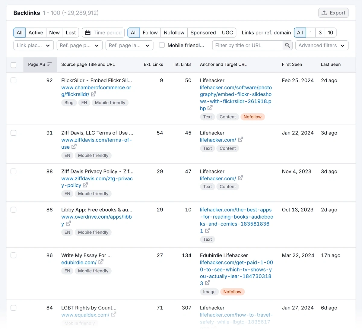Open external link icon for ziffdavis privacy-policy URL
The height and width of the screenshot is (329, 362).
[85, 185]
